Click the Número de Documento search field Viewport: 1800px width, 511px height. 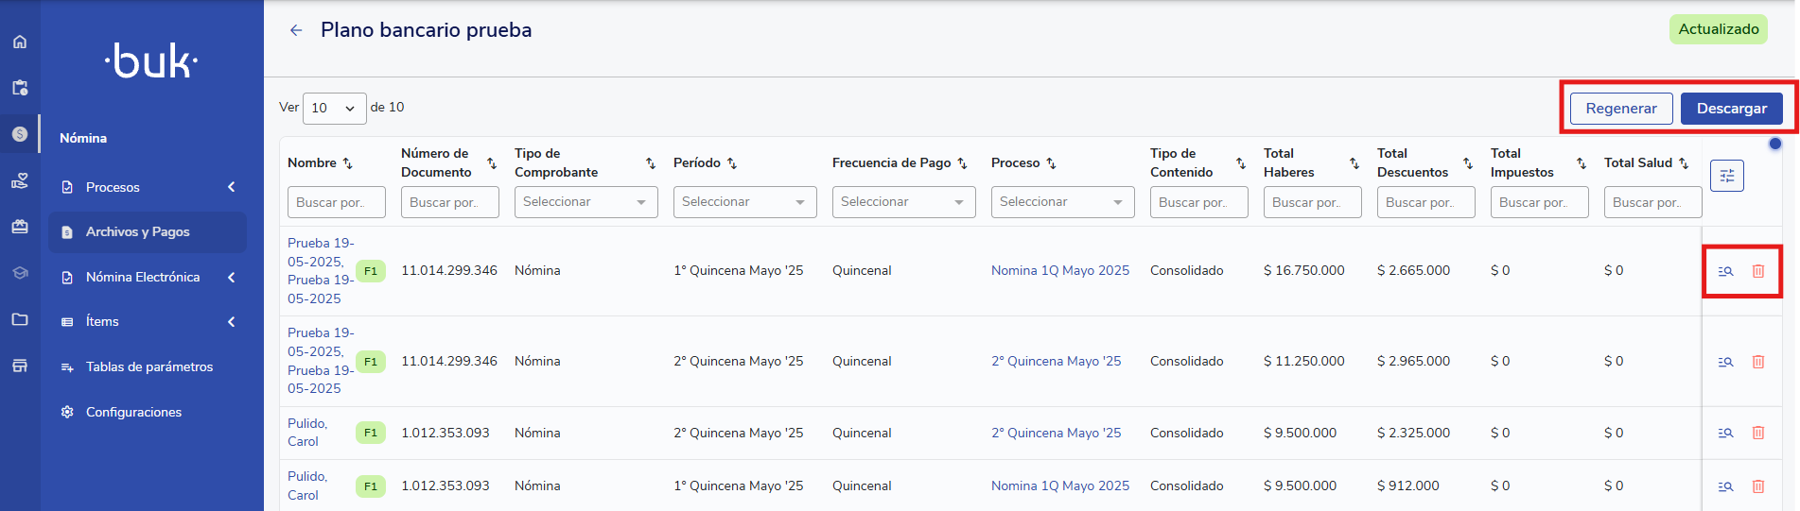[x=449, y=202]
